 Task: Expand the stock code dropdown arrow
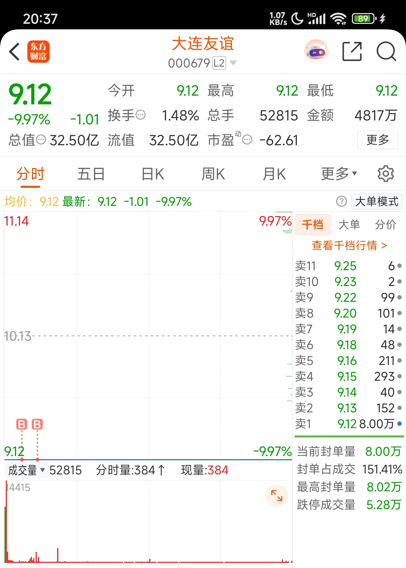(x=233, y=63)
